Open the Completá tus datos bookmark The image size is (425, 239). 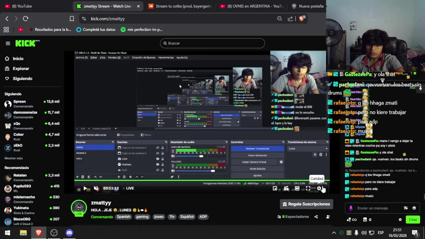click(96, 30)
